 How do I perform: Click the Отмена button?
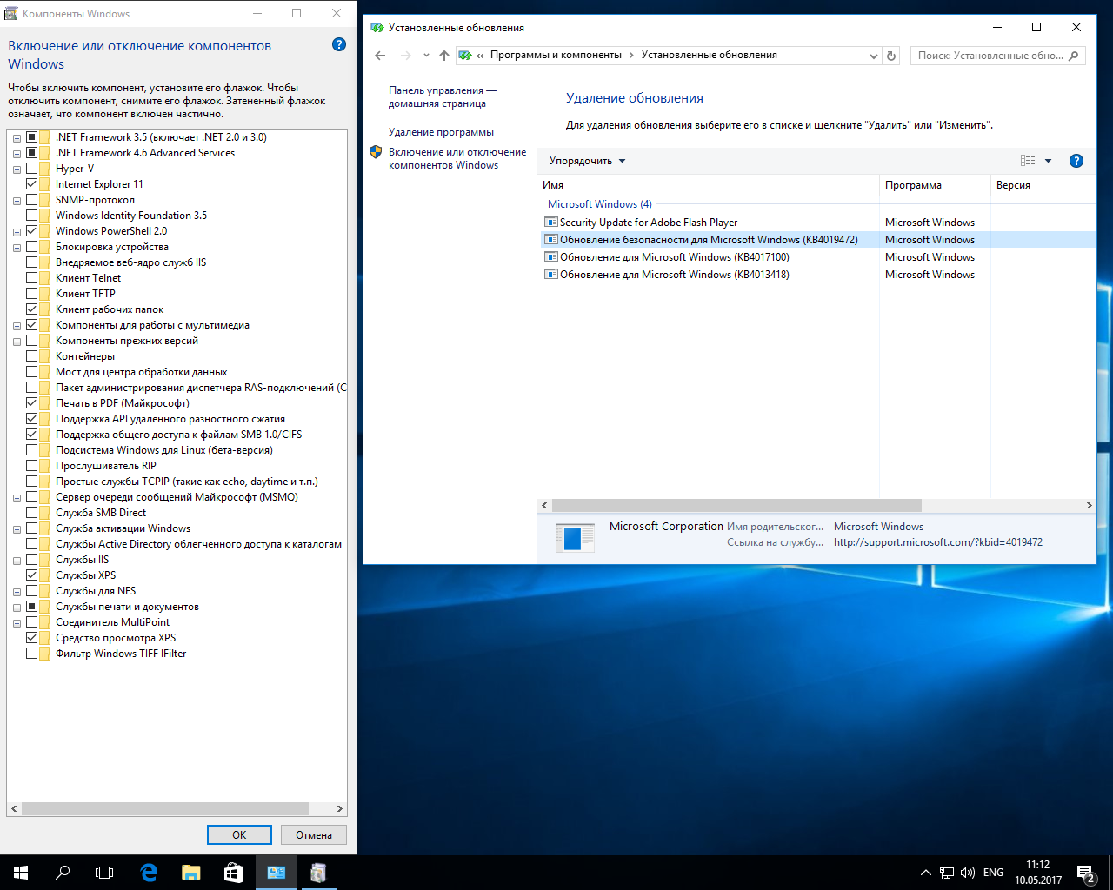tap(314, 834)
